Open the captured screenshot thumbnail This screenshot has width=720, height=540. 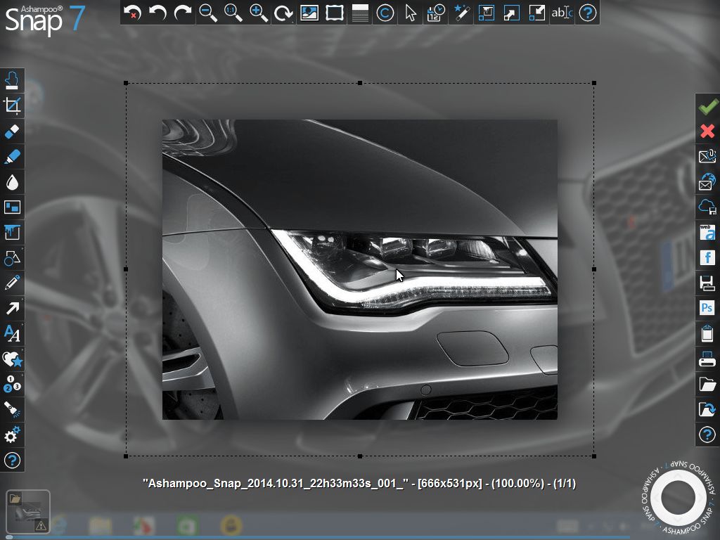(27, 510)
